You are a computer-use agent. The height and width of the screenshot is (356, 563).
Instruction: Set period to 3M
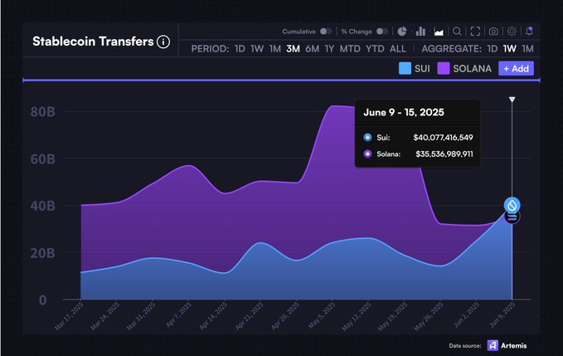click(x=293, y=49)
